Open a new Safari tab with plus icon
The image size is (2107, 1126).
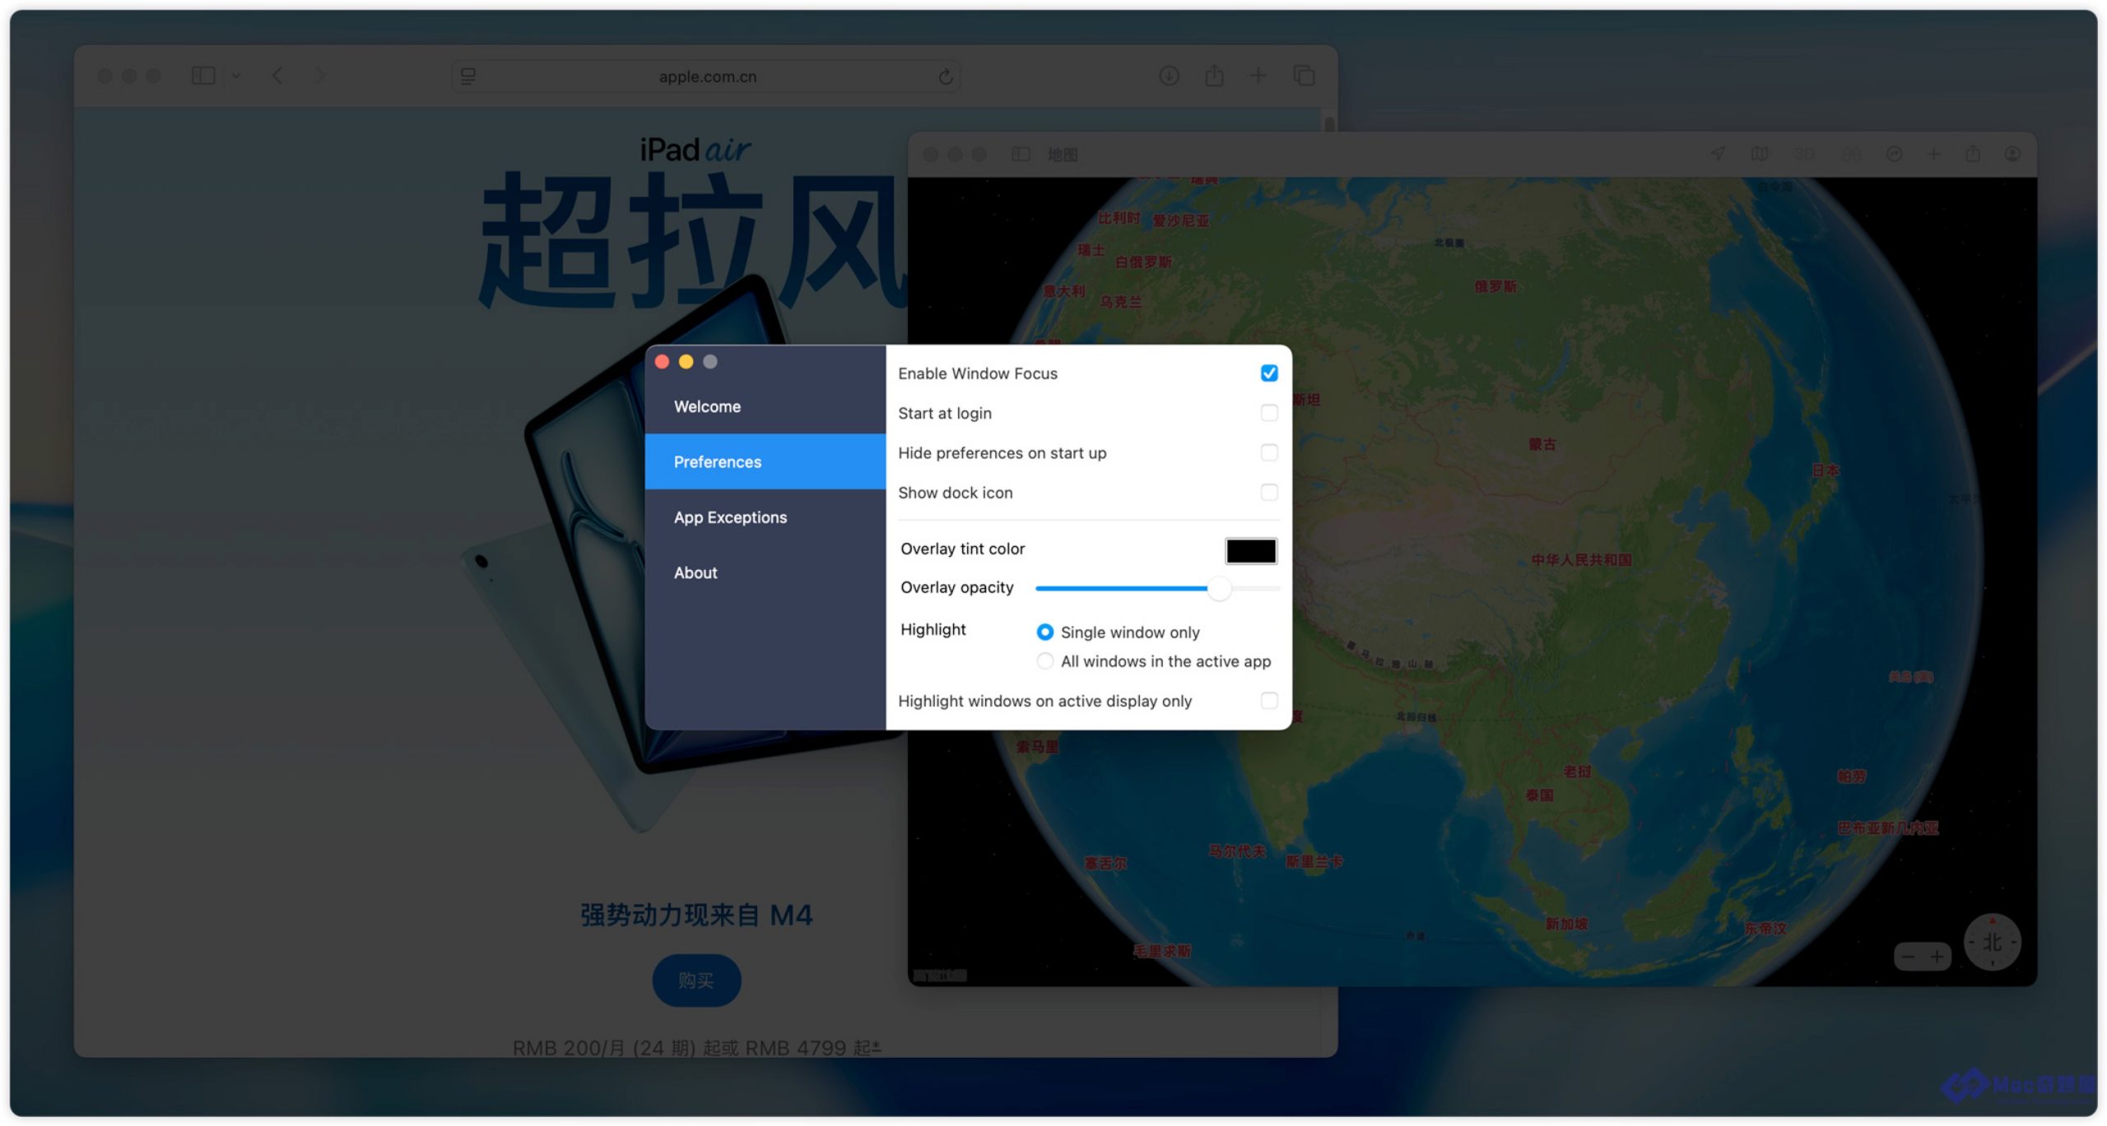click(1258, 76)
